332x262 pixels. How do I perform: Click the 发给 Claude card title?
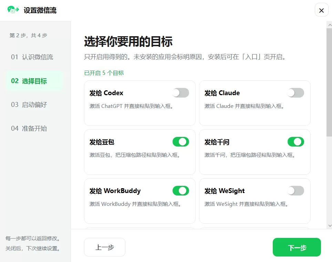point(222,93)
